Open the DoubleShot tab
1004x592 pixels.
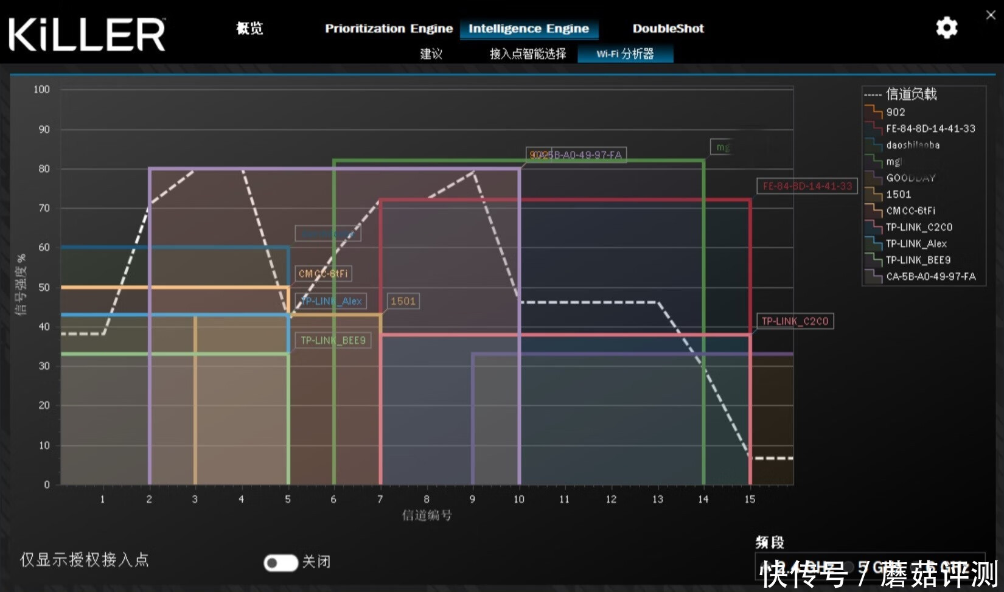[x=668, y=29]
